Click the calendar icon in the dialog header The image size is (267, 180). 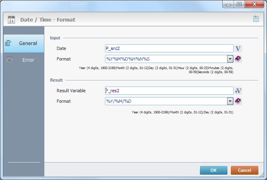click(x=11, y=19)
